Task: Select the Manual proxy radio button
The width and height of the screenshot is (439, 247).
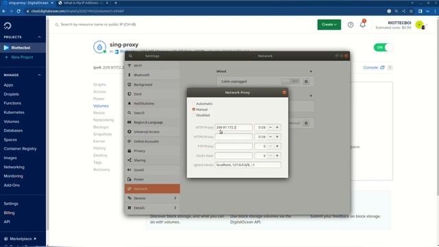Action: (x=193, y=109)
